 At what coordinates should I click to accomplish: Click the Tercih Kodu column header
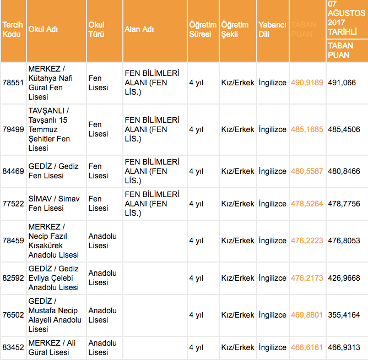click(13, 29)
